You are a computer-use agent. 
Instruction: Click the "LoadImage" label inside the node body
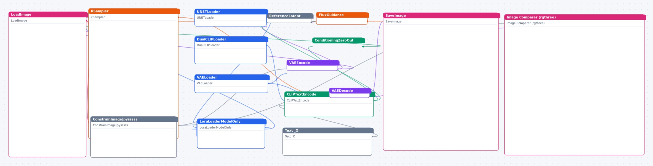[19, 21]
